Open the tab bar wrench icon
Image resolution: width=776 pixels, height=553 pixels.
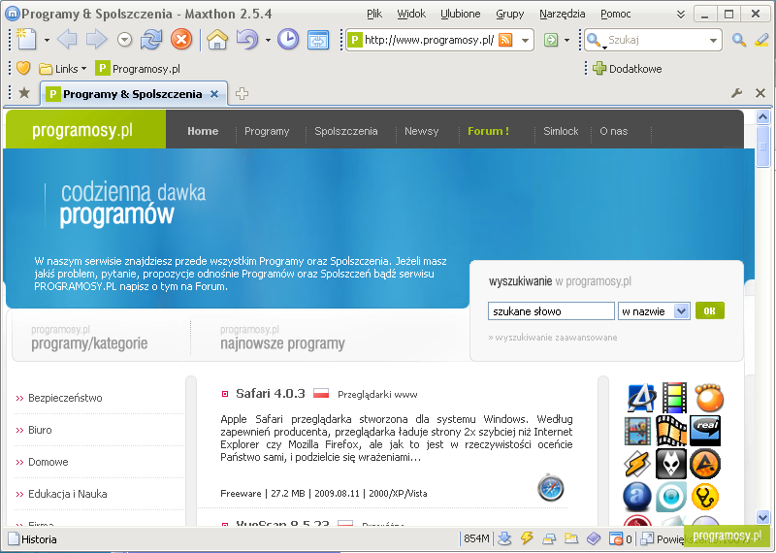tap(737, 93)
